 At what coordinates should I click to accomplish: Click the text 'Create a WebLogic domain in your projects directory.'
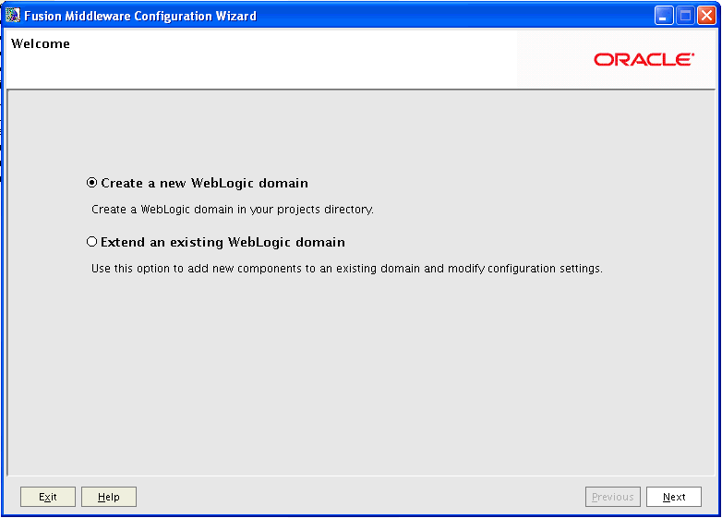tap(233, 210)
